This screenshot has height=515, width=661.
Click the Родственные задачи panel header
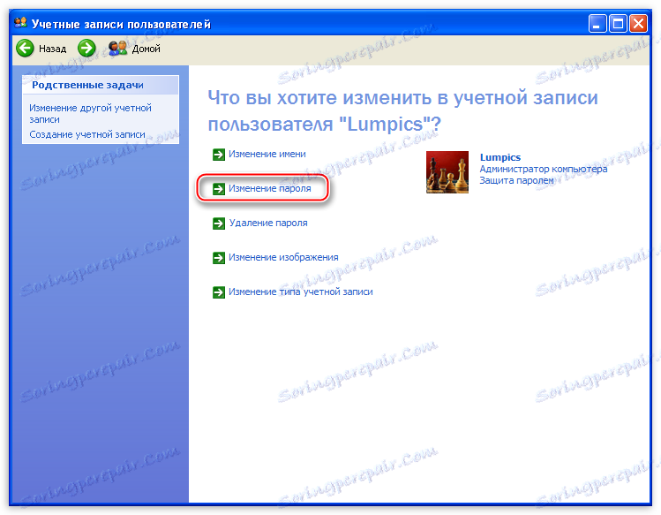pos(101,86)
